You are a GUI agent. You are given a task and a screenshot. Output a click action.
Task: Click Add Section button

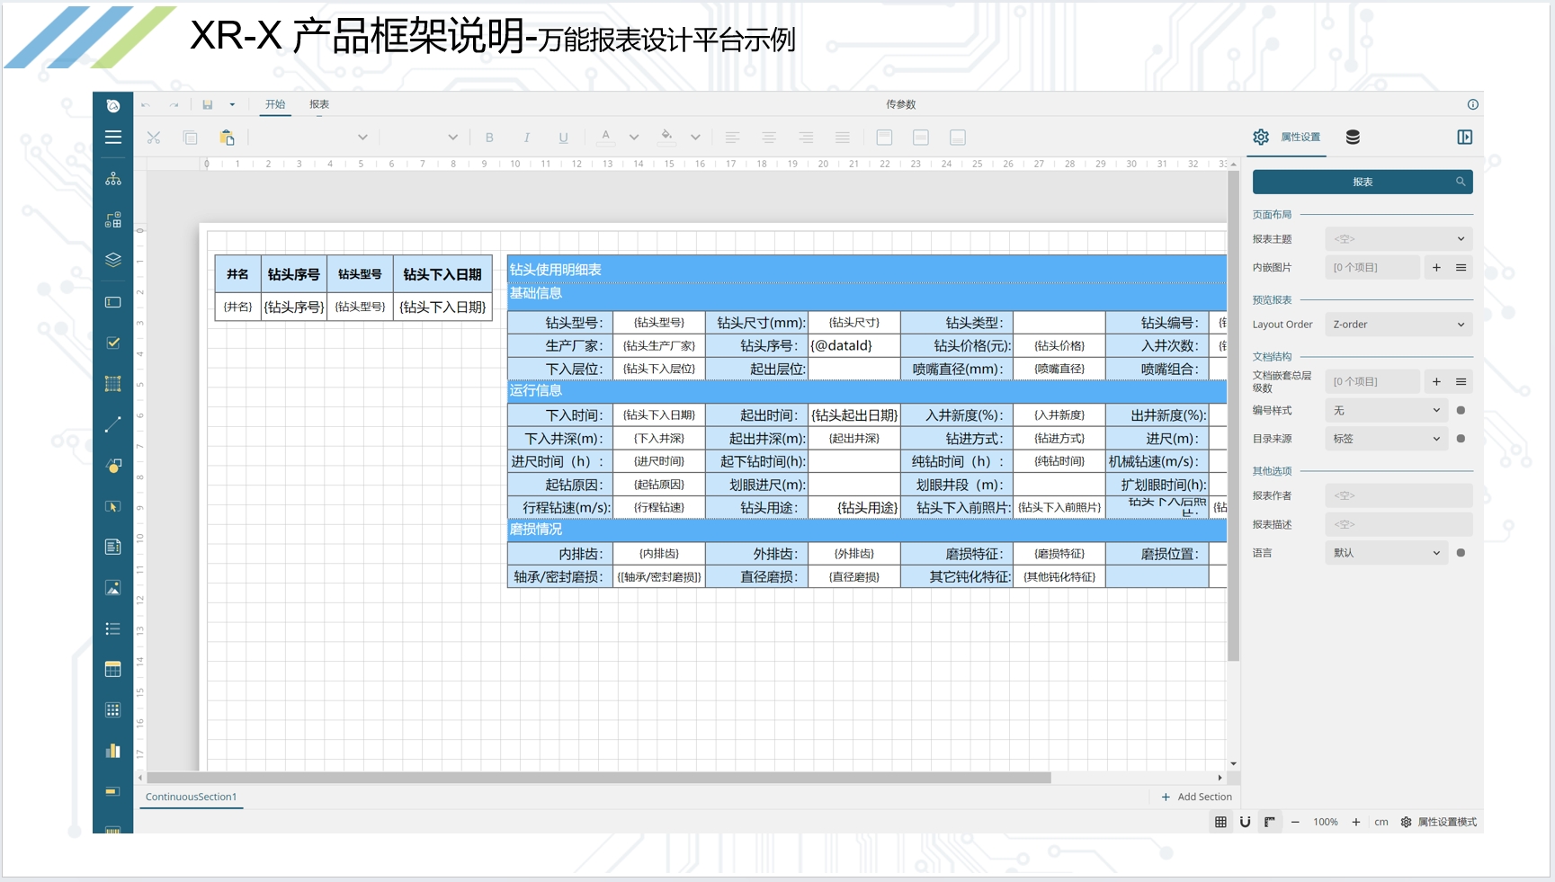(x=1197, y=797)
